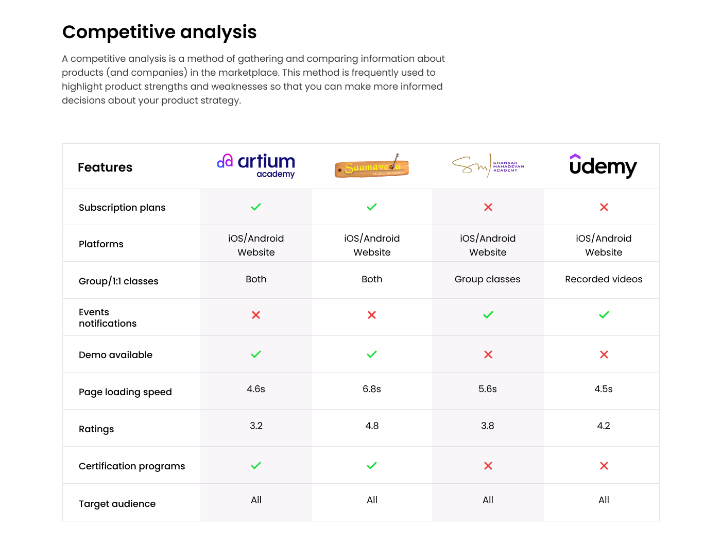Click Artium's Subscription plans green checkmark
Viewport: 721px width, 542px height.
click(x=256, y=207)
